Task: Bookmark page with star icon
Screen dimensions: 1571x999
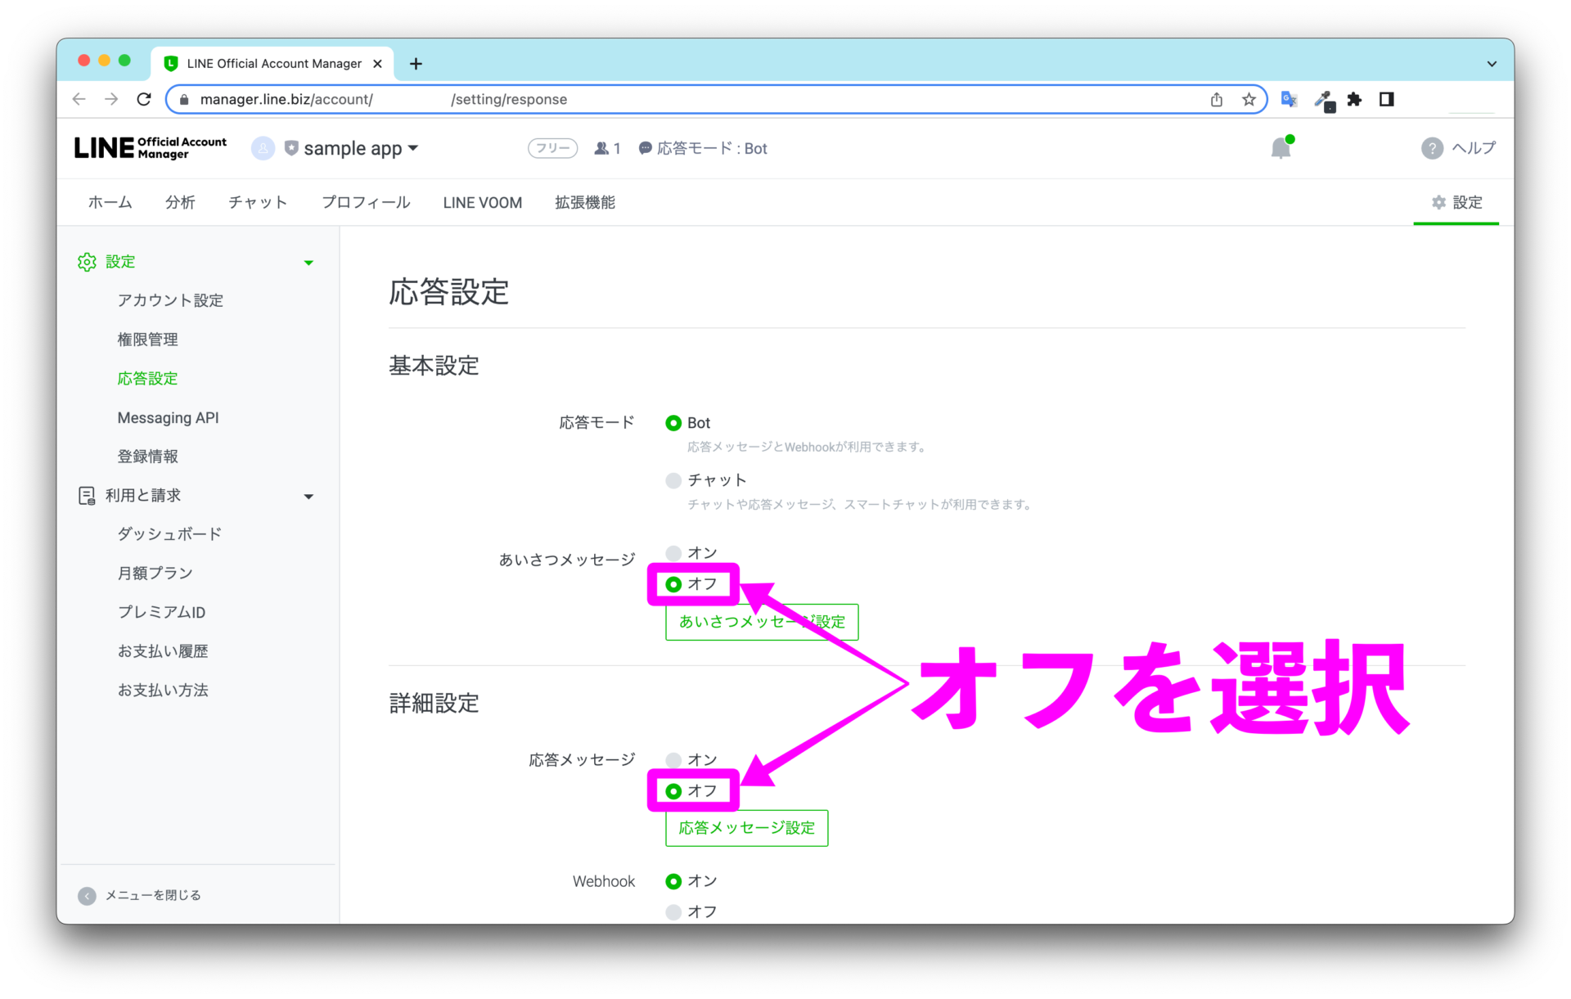Action: [1249, 99]
